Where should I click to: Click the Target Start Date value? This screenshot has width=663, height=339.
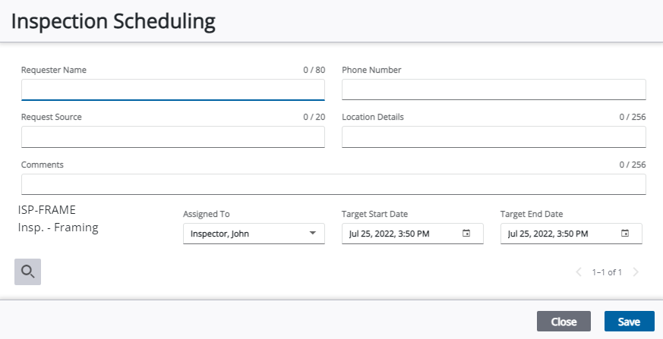pos(389,234)
